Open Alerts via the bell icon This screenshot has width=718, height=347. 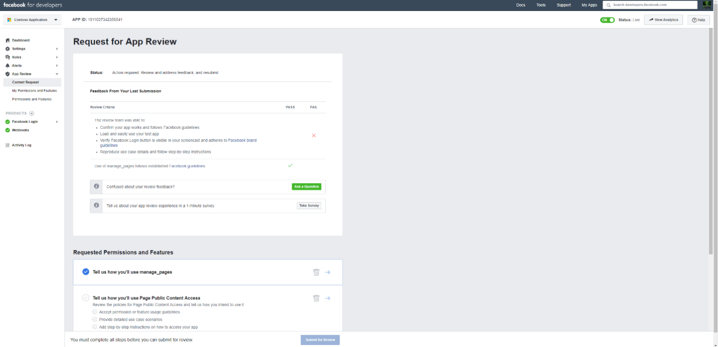point(9,65)
